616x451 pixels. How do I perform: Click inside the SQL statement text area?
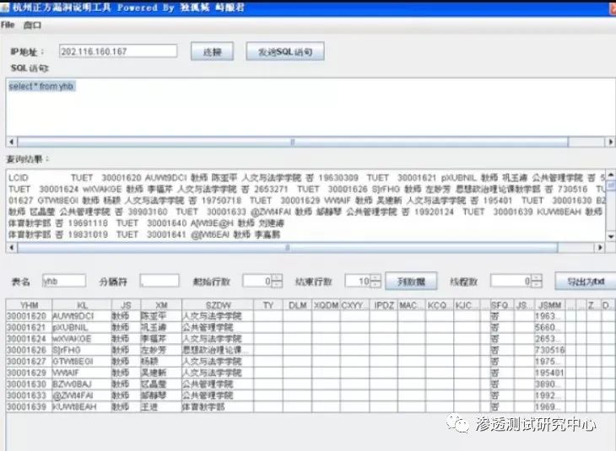[x=311, y=107]
